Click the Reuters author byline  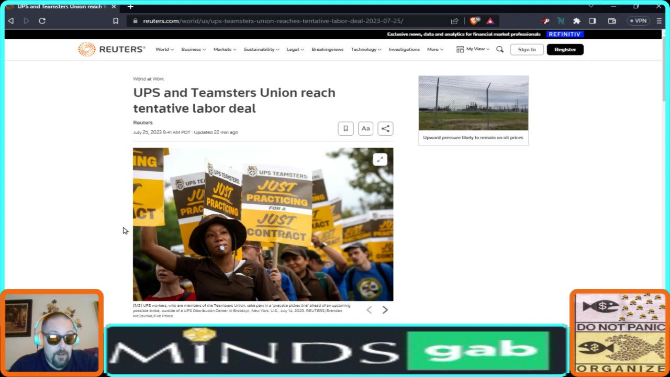[143, 123]
